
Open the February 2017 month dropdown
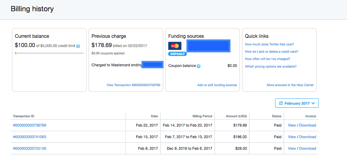click(x=297, y=103)
